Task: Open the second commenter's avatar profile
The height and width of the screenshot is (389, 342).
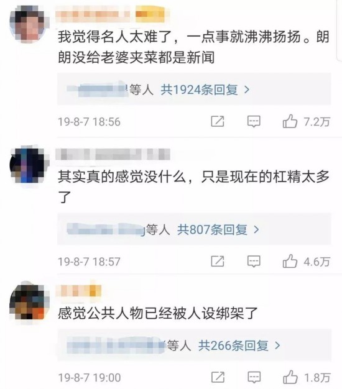Action: tap(29, 165)
